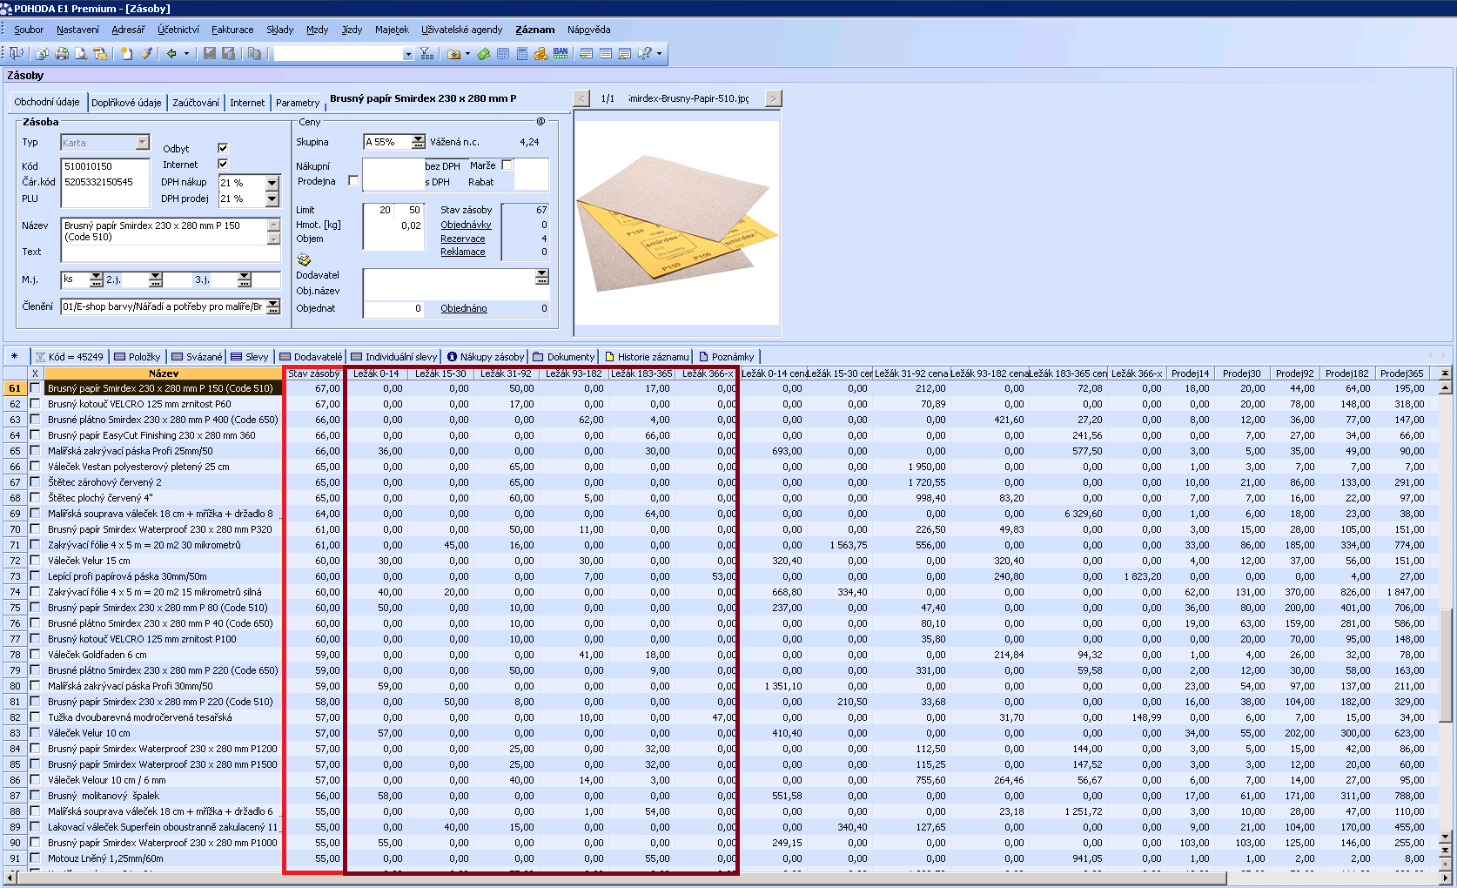Open the Dodavatel supplier selector
The height and width of the screenshot is (888, 1457).
click(542, 276)
